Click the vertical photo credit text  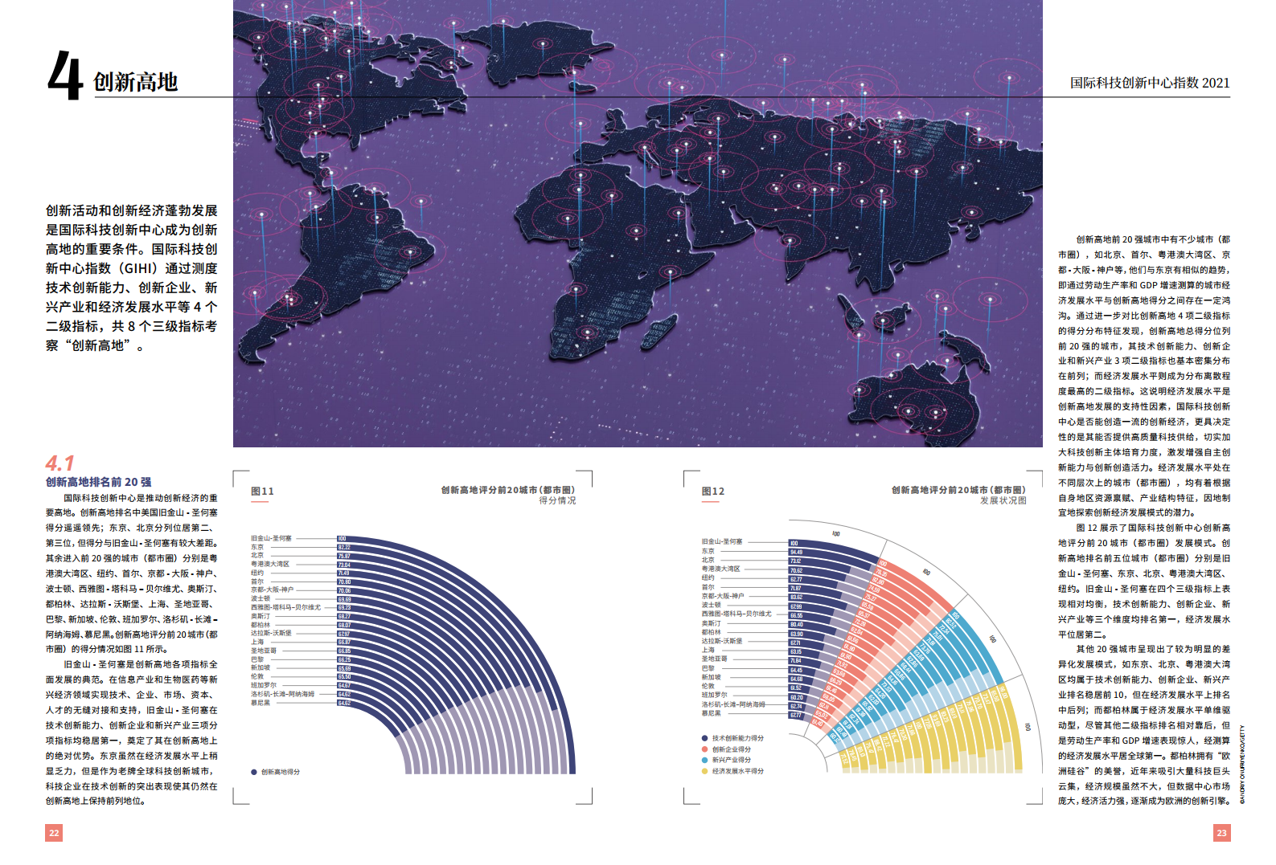coord(1242,765)
